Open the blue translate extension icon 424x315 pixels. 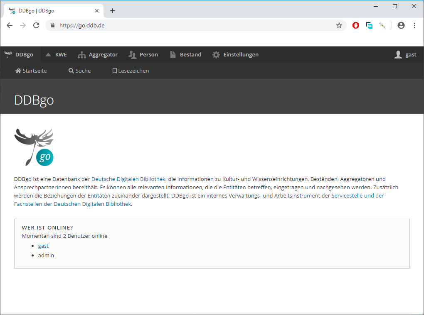pyautogui.click(x=369, y=25)
